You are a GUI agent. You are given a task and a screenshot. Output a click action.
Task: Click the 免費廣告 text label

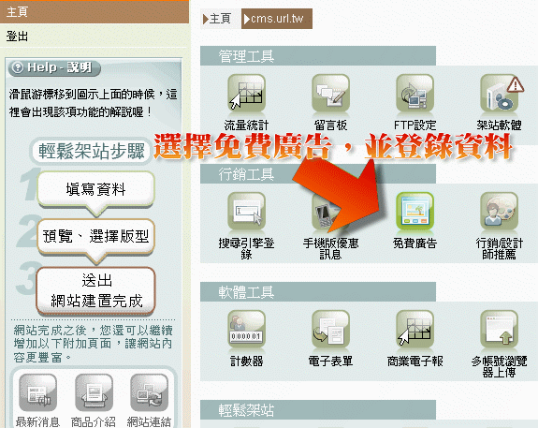[x=414, y=244]
